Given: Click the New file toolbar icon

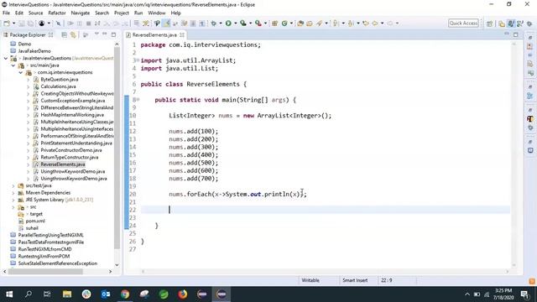Looking at the screenshot, I should [x=7, y=23].
